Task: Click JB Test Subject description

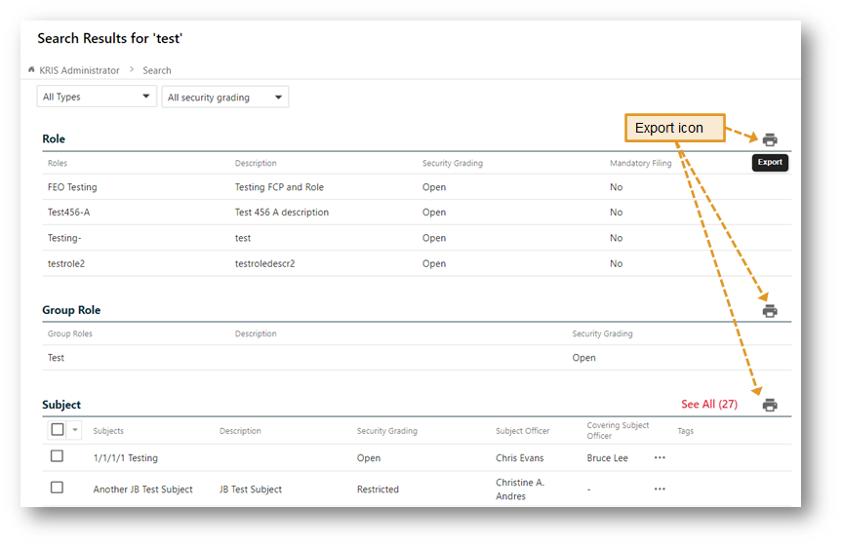Action: (250, 489)
